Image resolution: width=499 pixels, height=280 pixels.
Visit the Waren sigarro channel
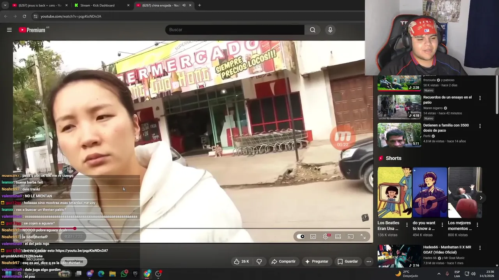pos(433,108)
